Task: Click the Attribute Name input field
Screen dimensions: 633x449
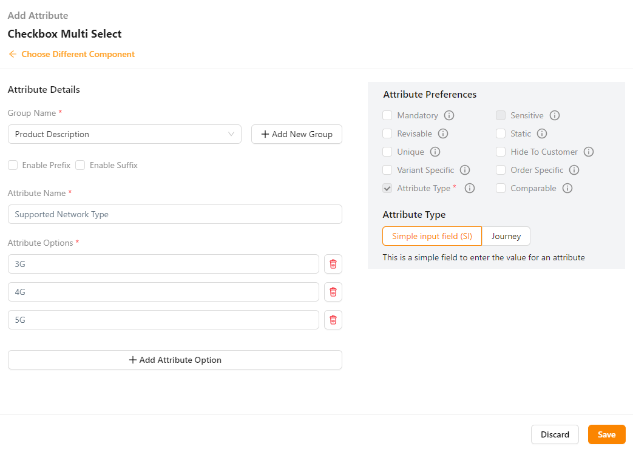Action: click(175, 214)
